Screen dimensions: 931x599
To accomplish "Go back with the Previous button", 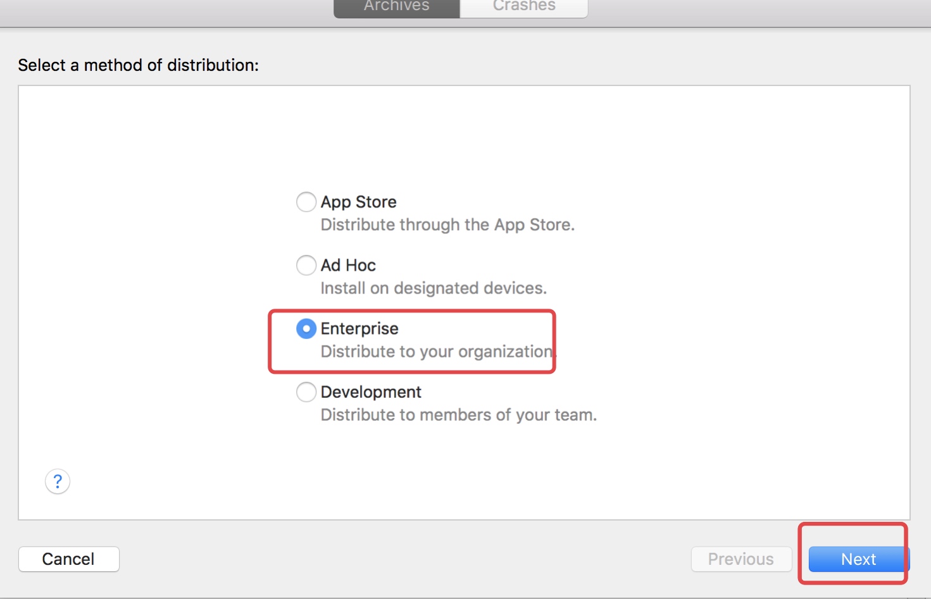I will click(740, 559).
